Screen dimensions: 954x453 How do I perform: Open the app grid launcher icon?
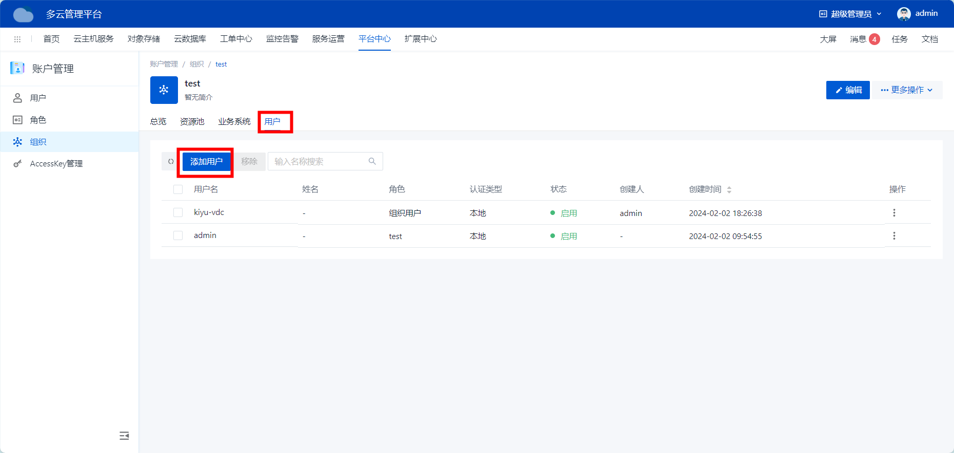(x=17, y=39)
